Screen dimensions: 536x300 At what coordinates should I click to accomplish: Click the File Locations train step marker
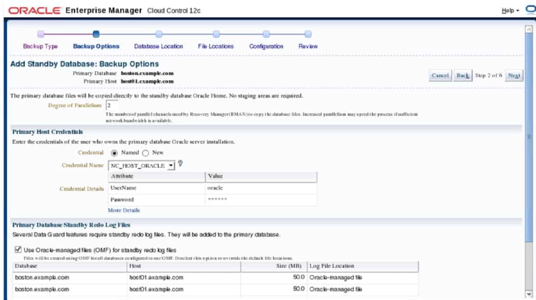point(216,34)
